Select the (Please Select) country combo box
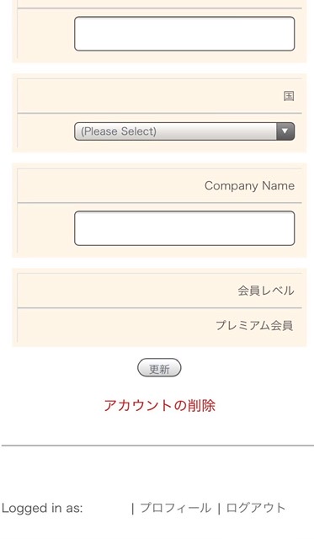This screenshot has height=539, width=314. (184, 131)
